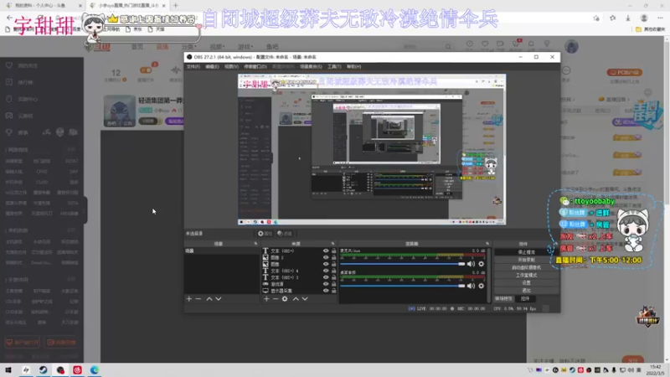Open the Douyu site logo
Image resolution: width=670 pixels, height=377 pixels.
98,47
